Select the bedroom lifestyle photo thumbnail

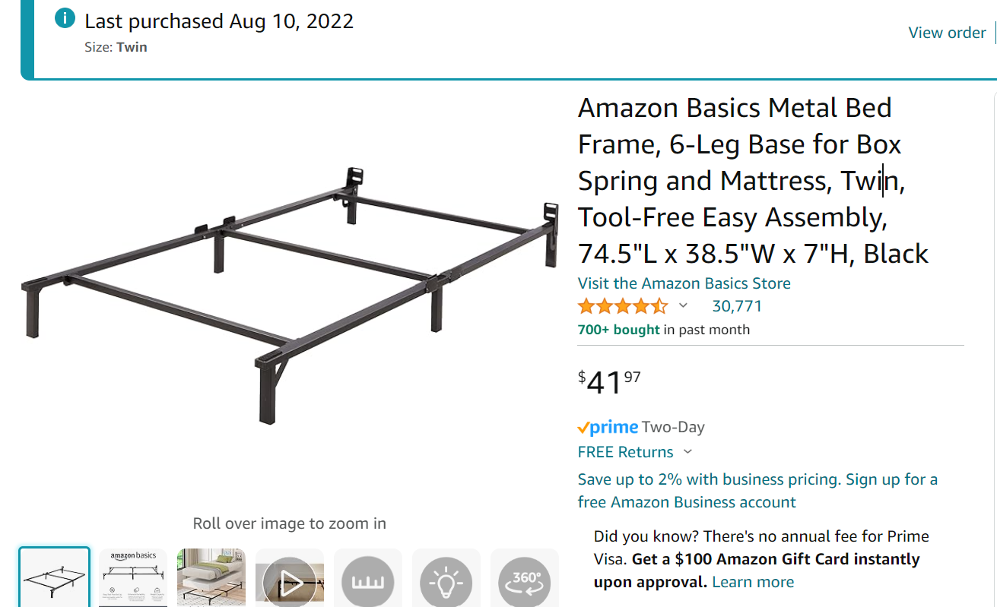(x=211, y=579)
